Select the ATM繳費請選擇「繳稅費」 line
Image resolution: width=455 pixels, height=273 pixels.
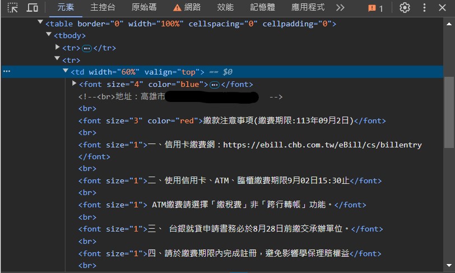click(x=222, y=205)
